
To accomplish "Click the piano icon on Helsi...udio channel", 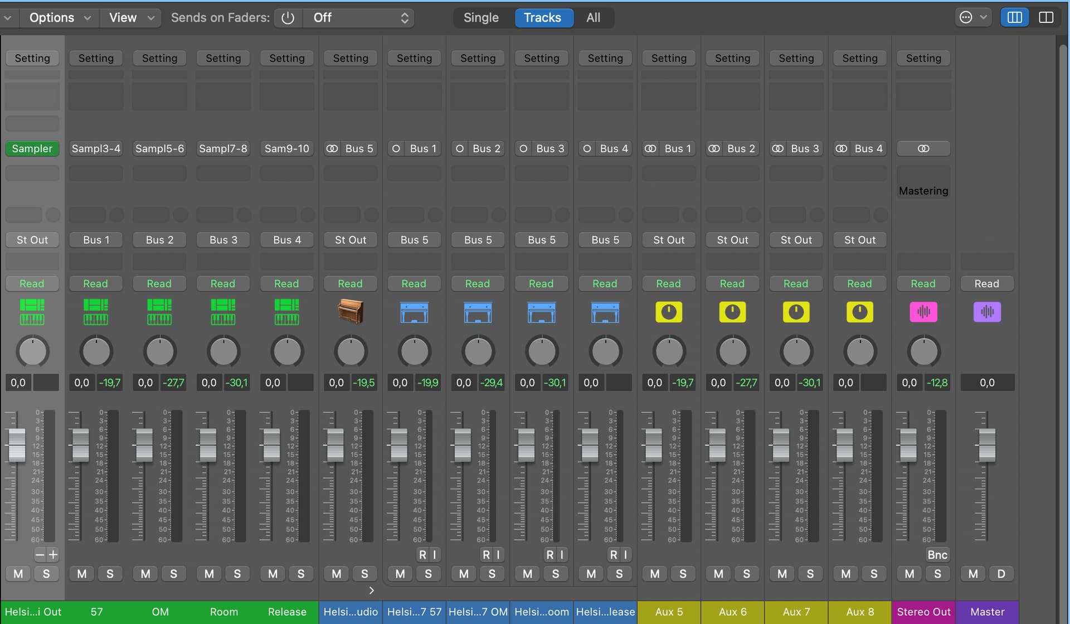I will click(351, 312).
